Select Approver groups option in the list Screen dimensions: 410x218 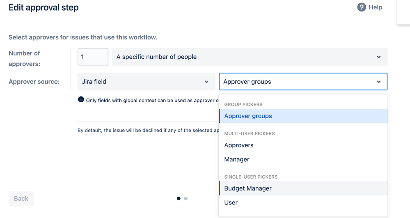(x=303, y=116)
